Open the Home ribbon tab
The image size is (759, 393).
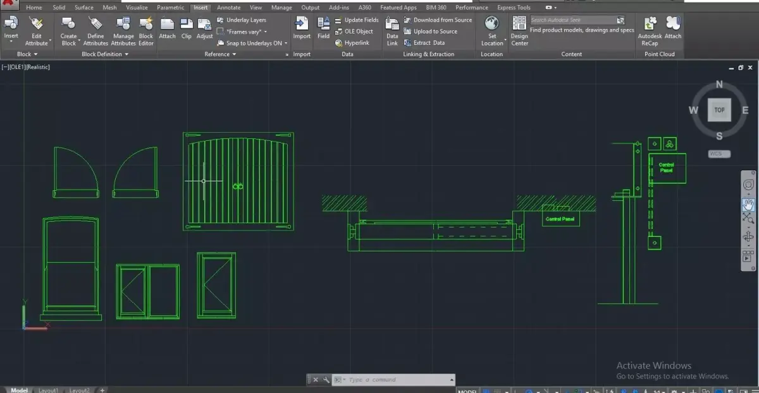34,8
